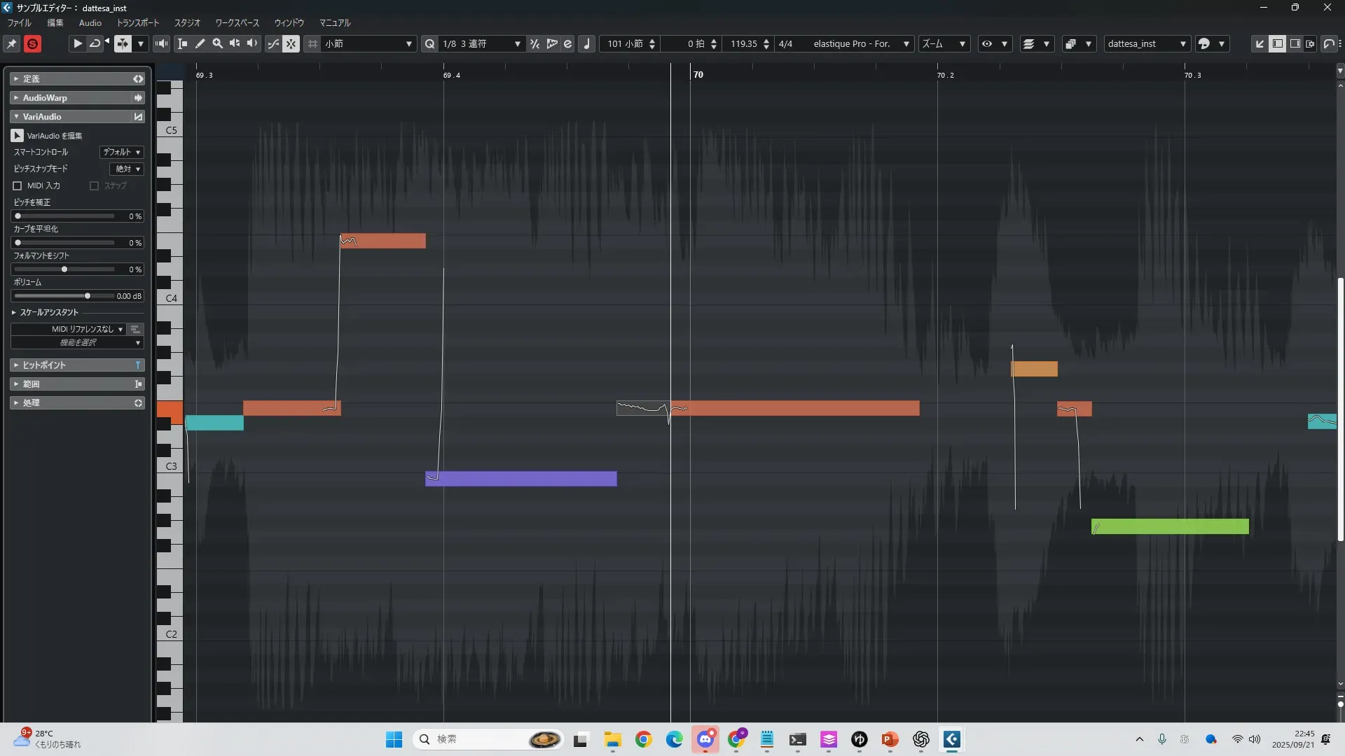The width and height of the screenshot is (1345, 756).
Task: Open the トランスポート menu
Action: pos(137,23)
